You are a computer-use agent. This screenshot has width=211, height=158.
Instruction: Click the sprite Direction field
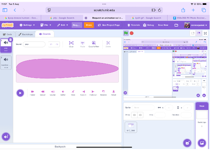tap(186, 115)
